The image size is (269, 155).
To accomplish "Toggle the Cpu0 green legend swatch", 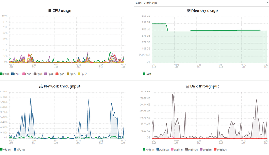I will pos(2,74).
